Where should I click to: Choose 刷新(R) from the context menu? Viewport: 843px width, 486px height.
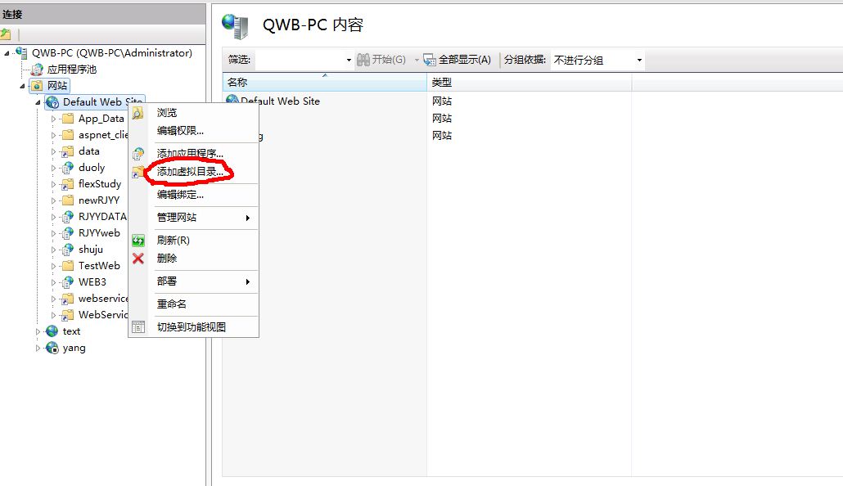click(x=193, y=241)
